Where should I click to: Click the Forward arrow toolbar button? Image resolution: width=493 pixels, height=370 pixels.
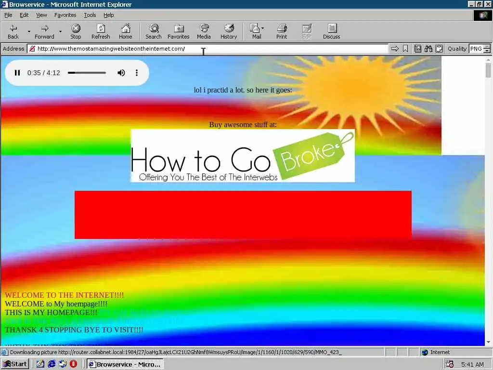pyautogui.click(x=44, y=31)
